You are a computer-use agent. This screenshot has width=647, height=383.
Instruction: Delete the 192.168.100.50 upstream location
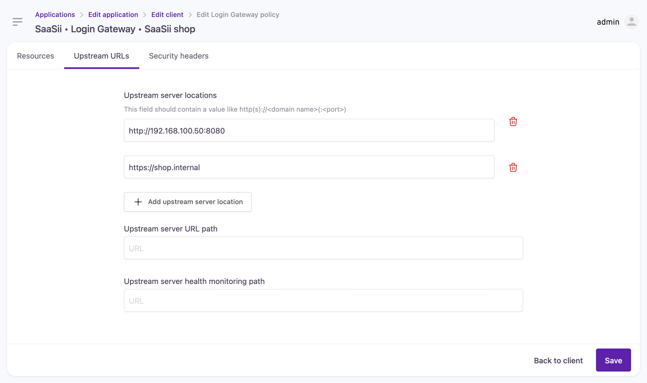pyautogui.click(x=513, y=122)
